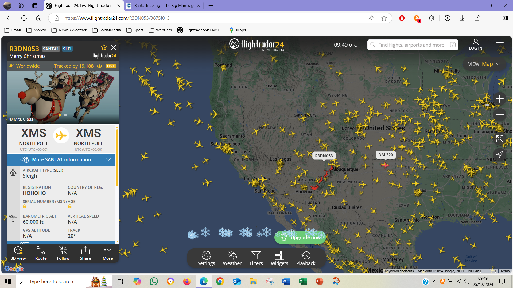Click the browser address bar URL
Screen dimensions: 513x288
tap(117, 18)
